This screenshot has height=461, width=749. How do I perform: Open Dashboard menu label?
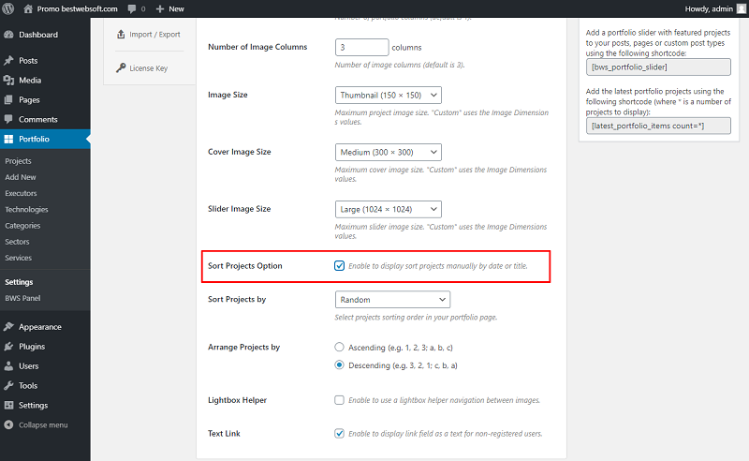pos(38,35)
